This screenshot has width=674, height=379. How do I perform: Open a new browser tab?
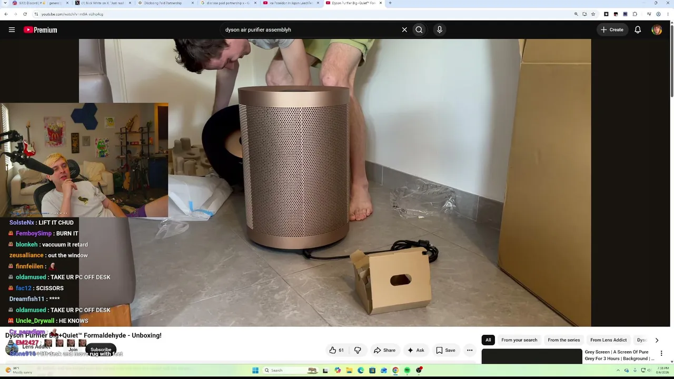(390, 3)
